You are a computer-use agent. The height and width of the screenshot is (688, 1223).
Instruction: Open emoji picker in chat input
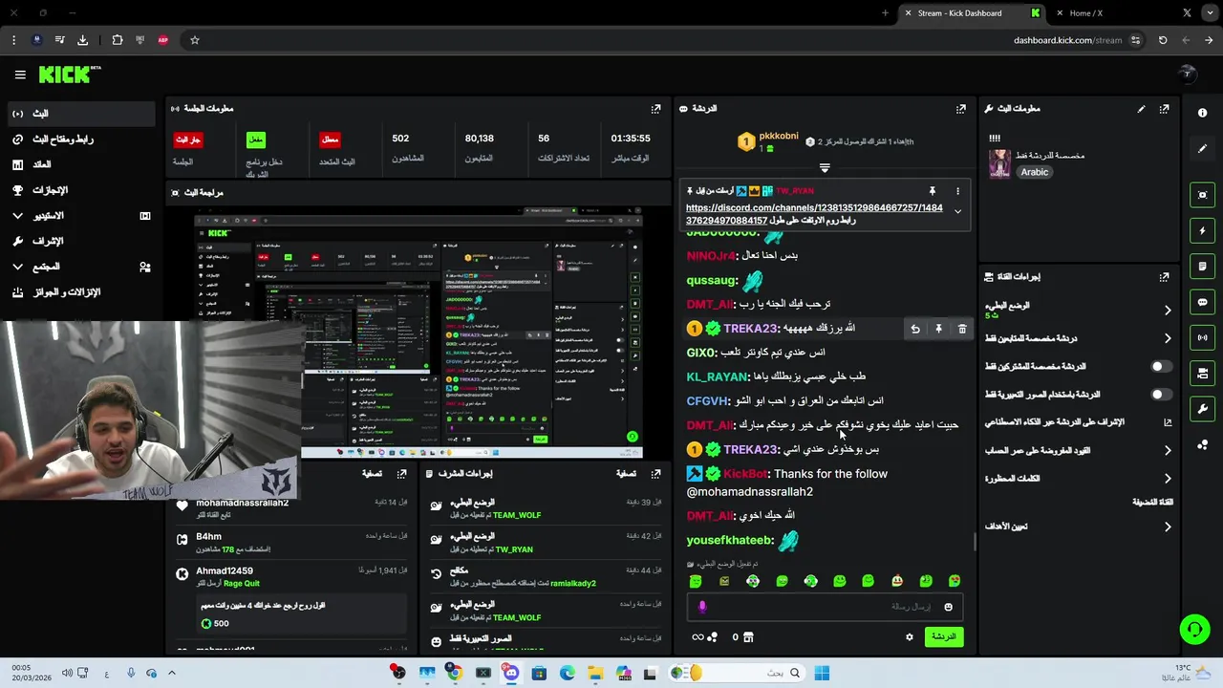[948, 607]
